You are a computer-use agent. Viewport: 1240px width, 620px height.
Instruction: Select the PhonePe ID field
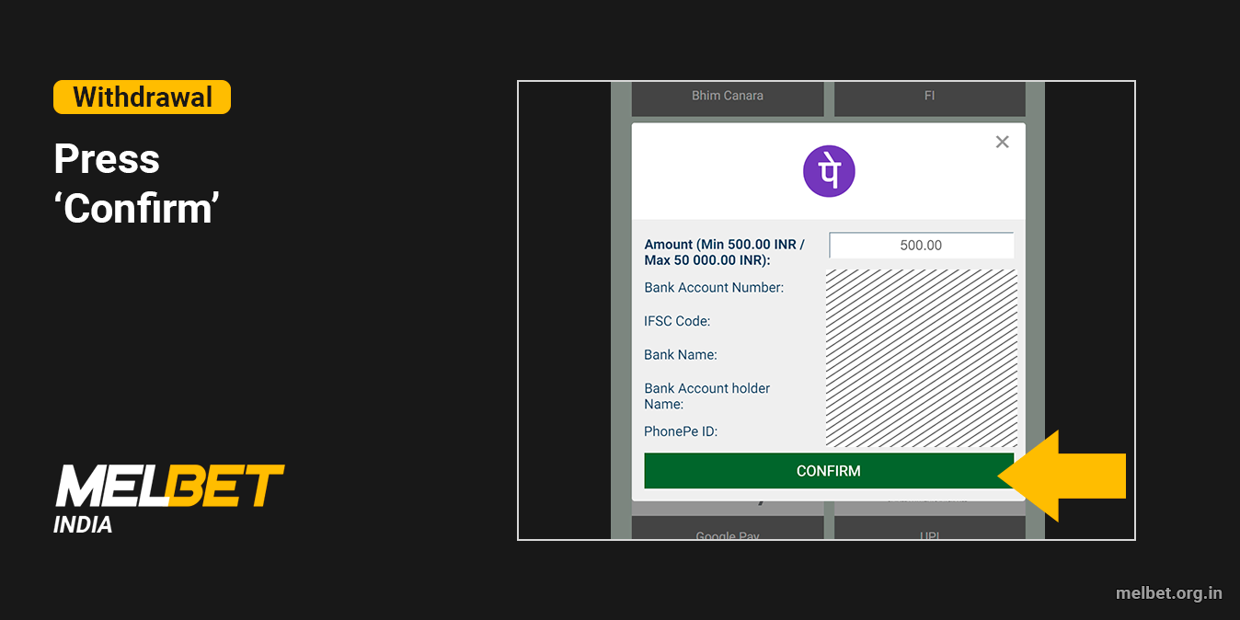tap(681, 431)
